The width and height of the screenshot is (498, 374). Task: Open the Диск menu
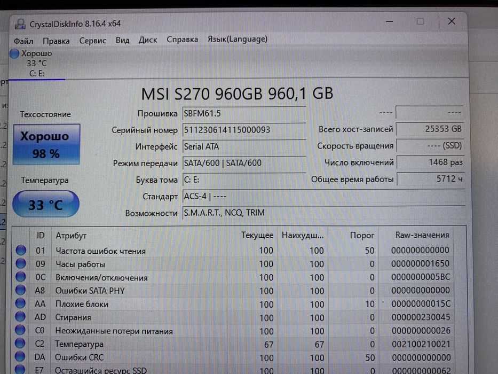148,40
